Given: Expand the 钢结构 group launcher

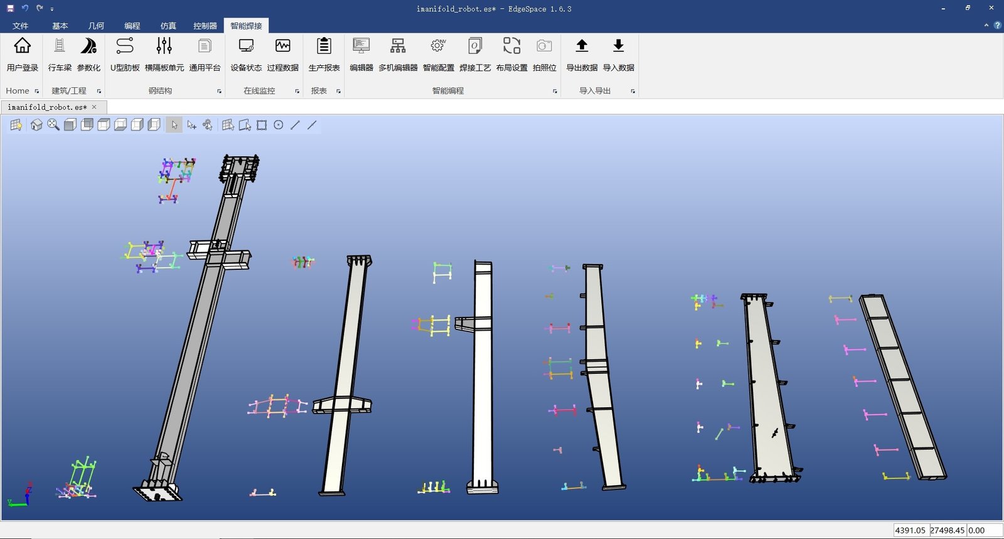Looking at the screenshot, I should (220, 92).
